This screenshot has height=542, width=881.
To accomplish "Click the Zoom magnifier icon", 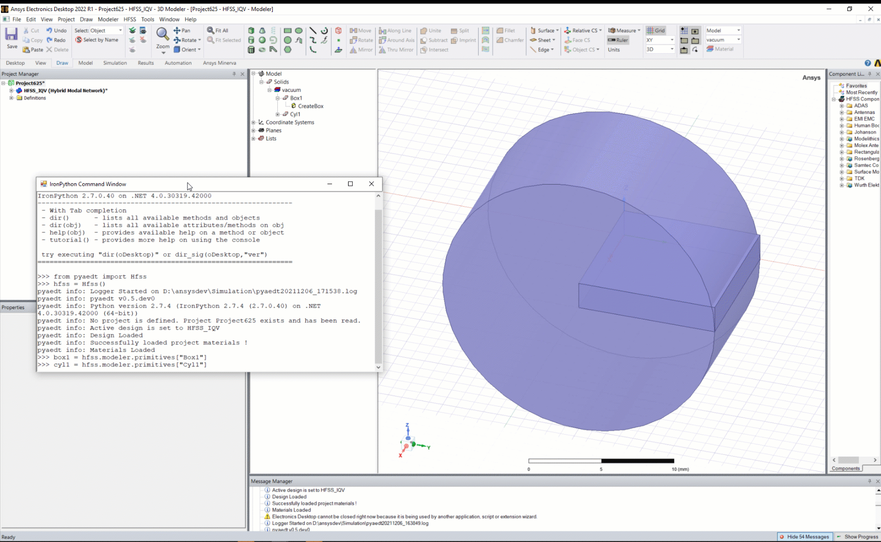I will tap(162, 34).
